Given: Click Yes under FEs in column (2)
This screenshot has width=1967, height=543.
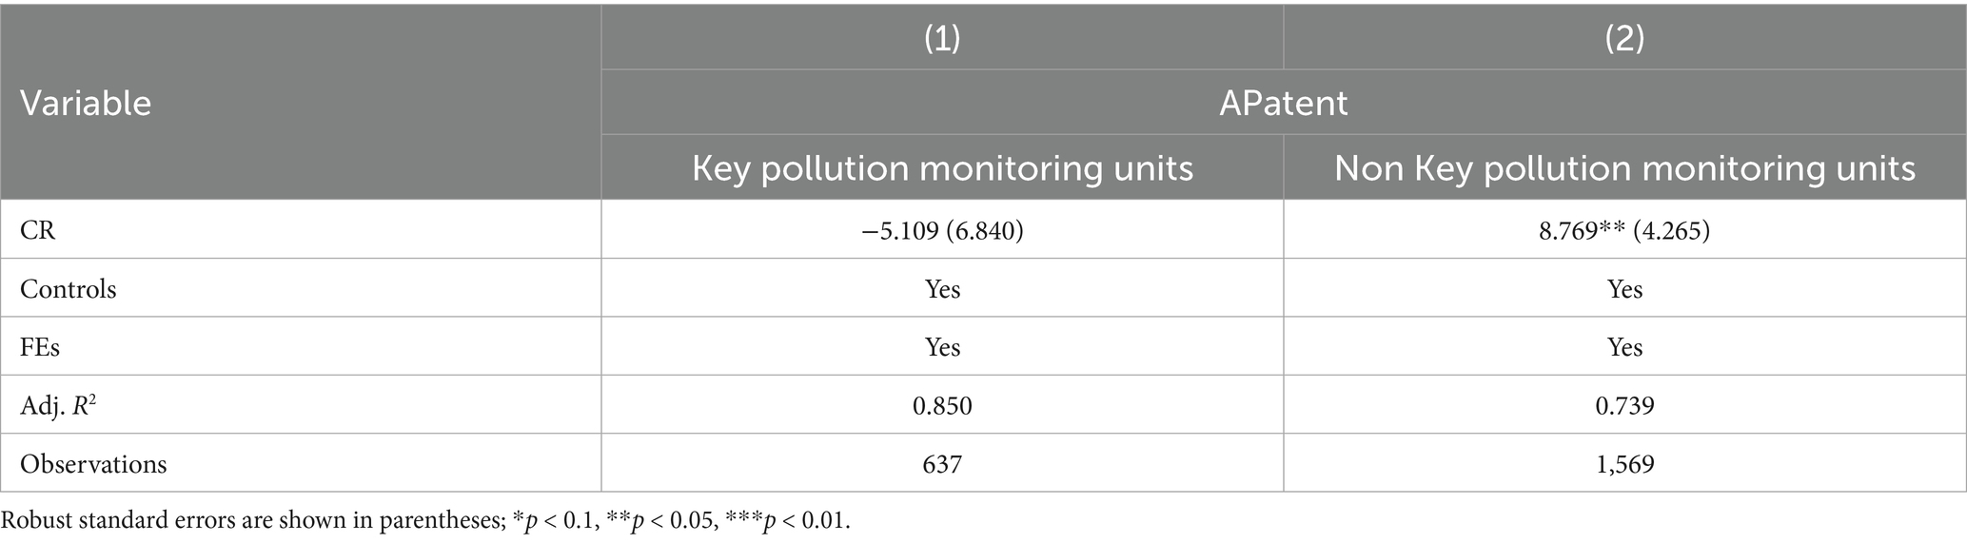Looking at the screenshot, I should [x=1624, y=348].
